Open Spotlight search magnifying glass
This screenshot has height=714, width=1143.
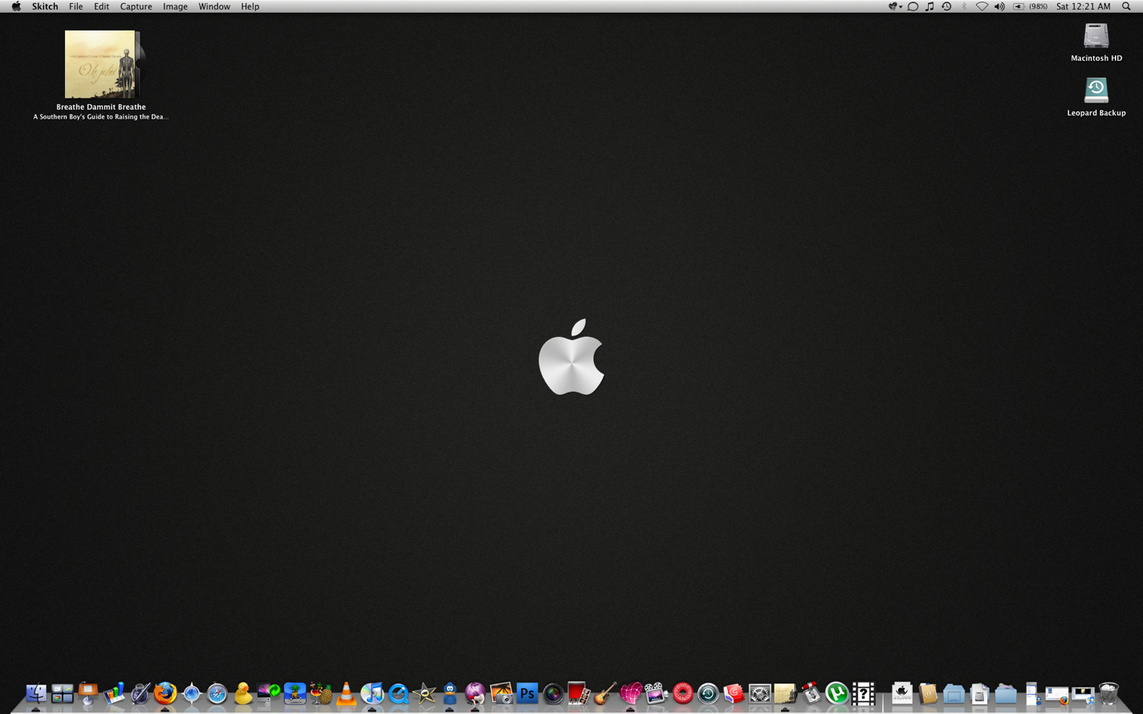point(1126,6)
